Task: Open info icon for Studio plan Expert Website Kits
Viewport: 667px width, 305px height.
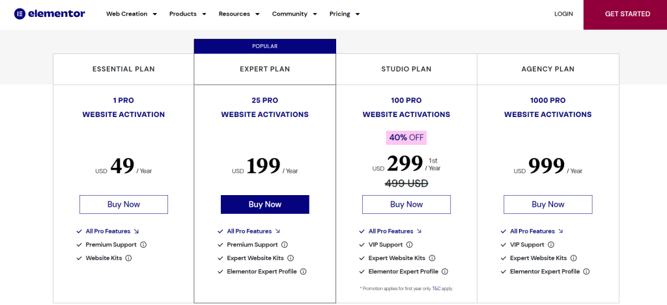Action: click(433, 258)
